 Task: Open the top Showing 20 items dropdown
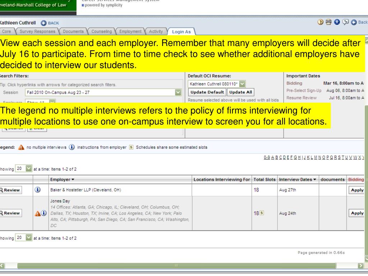[x=23, y=169]
